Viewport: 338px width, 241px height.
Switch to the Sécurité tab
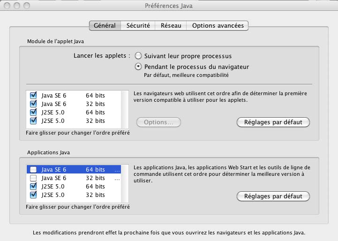coord(138,26)
